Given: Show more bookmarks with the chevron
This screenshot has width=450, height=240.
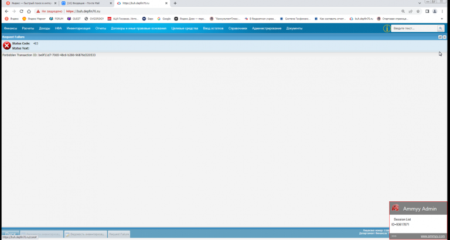Looking at the screenshot, I should point(442,19).
